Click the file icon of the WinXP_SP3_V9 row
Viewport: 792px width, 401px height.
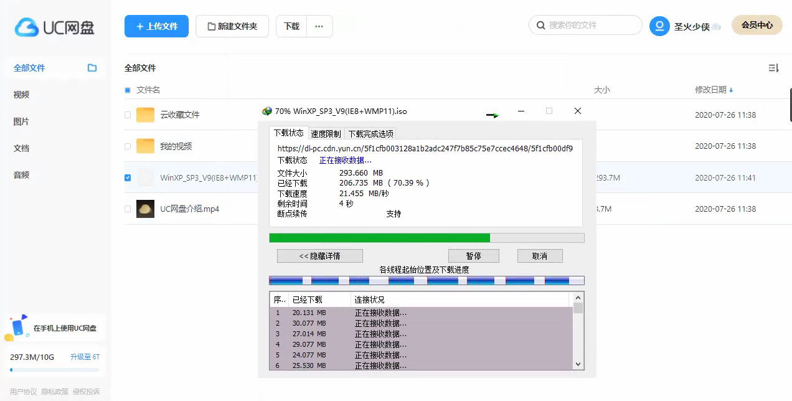coord(145,177)
